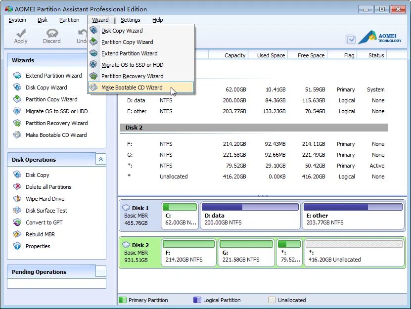Image resolution: width=411 pixels, height=309 pixels.
Task: Close the open Wizard menu
Action: [100, 20]
